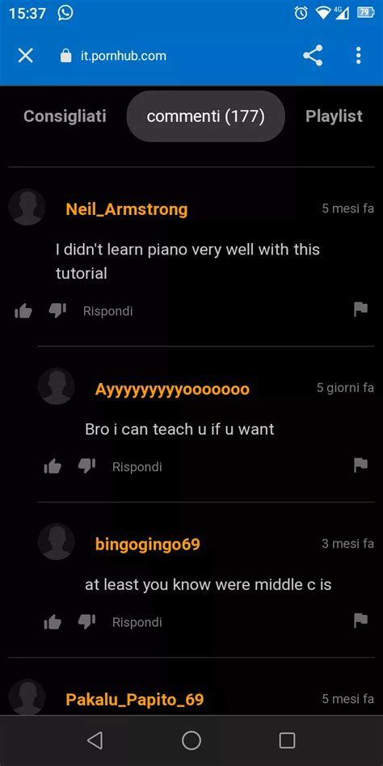The width and height of the screenshot is (383, 766).
Task: Open the three-dot browser overflow menu
Action: click(359, 56)
